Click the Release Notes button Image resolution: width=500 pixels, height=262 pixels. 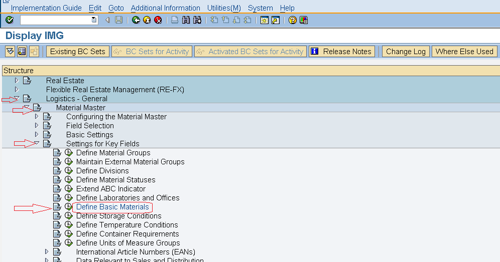pos(342,51)
